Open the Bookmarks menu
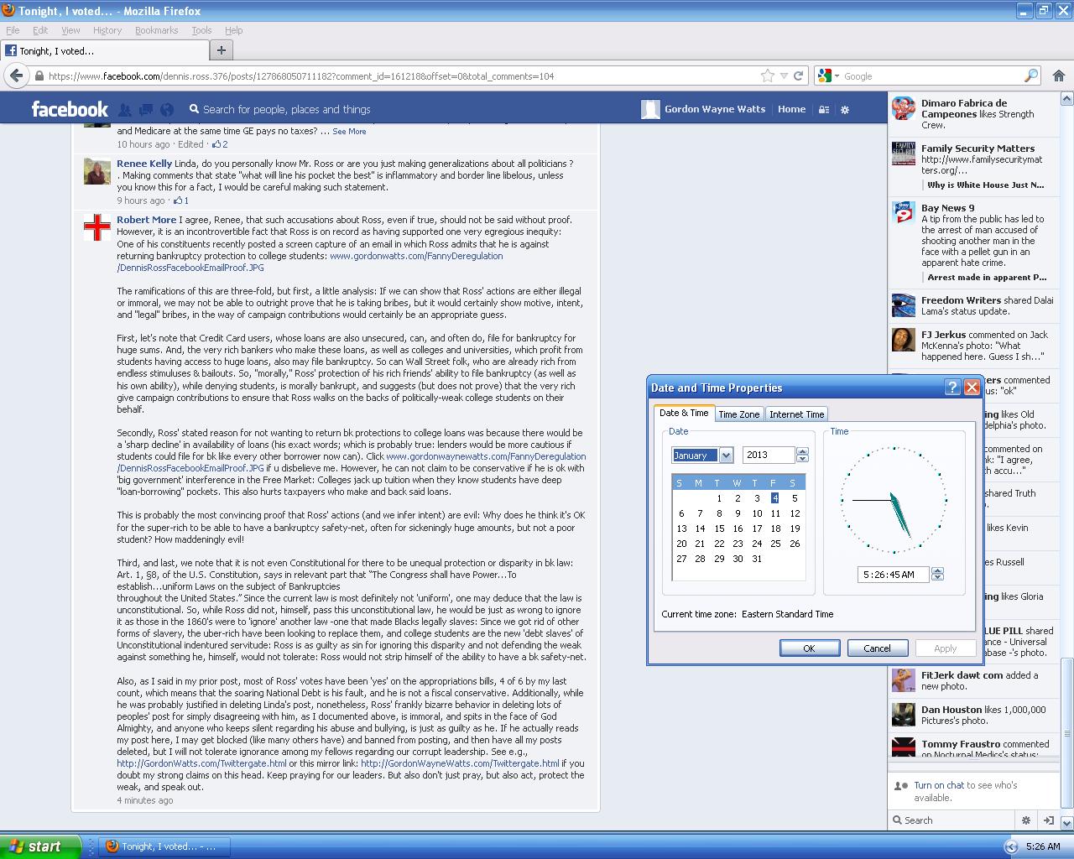The image size is (1074, 859). pyautogui.click(x=156, y=30)
